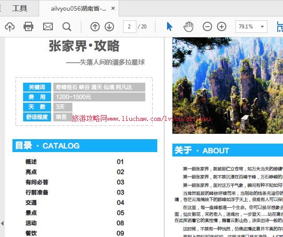This screenshot has width=283, height=237.
Task: Switch to the 工具 tab
Action: point(20,8)
